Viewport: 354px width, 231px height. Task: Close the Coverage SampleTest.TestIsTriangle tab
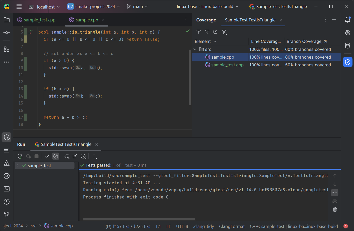pos(281,20)
